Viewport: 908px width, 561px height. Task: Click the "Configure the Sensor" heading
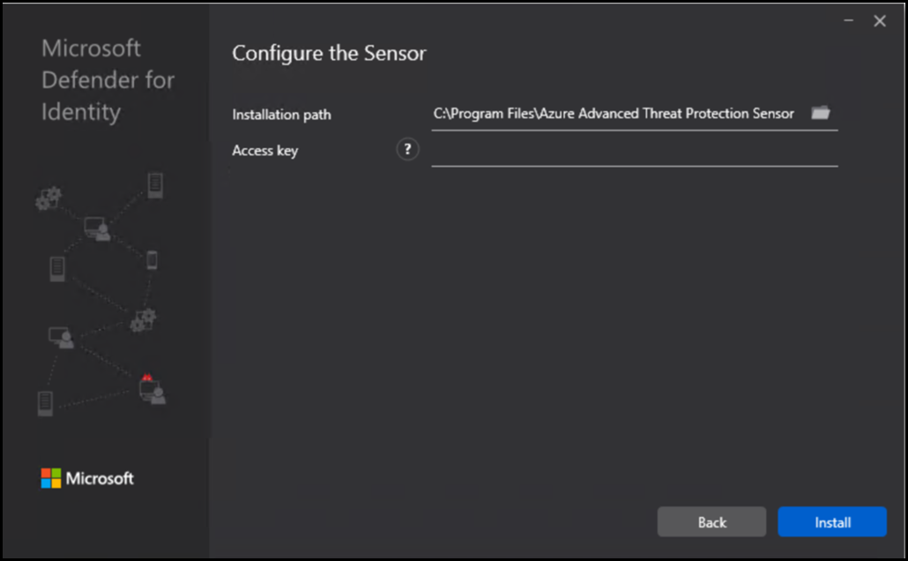tap(329, 54)
